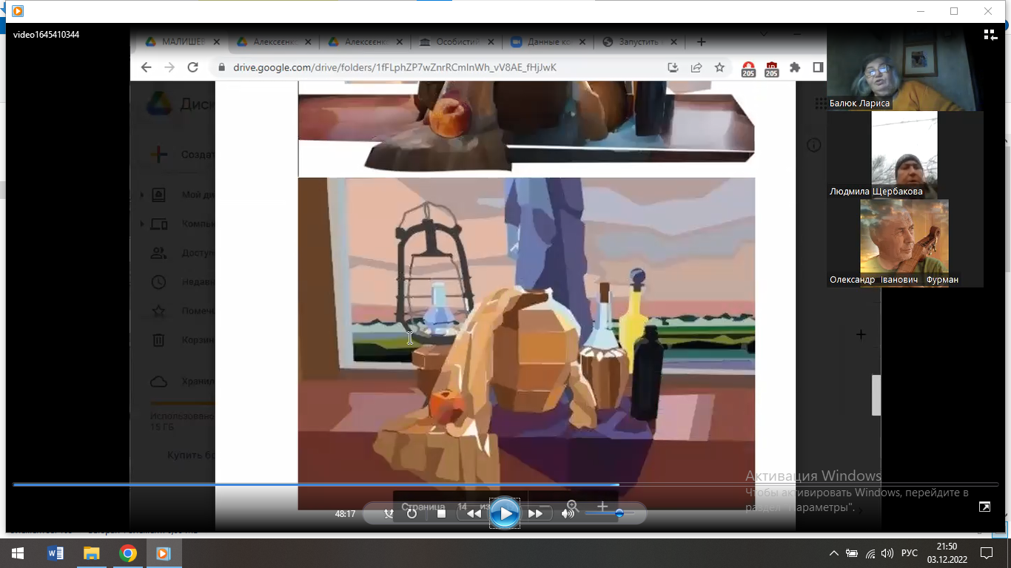The height and width of the screenshot is (568, 1011).
Task: Open Word from the taskbar
Action: (x=55, y=553)
